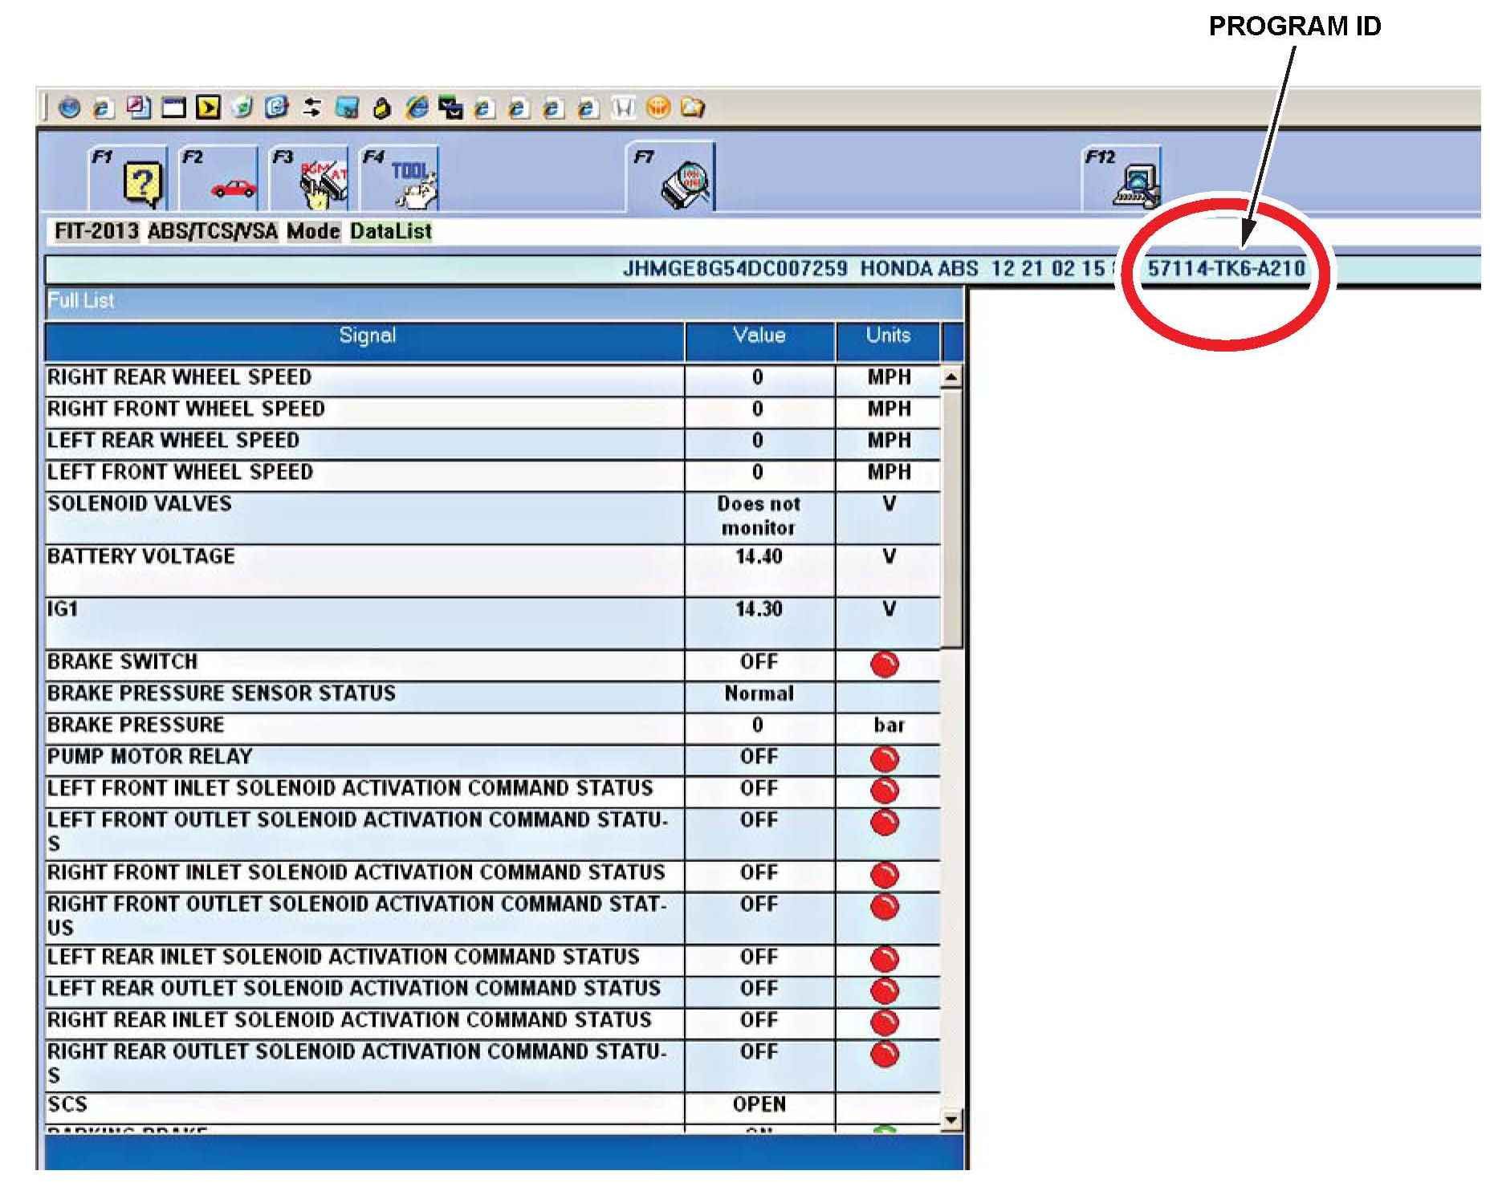Click the F7 data snapshot magnifier icon
1494x1183 pixels.
click(685, 185)
